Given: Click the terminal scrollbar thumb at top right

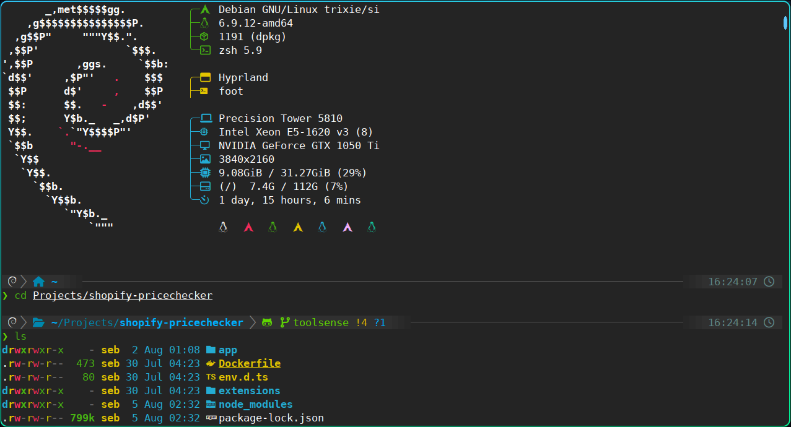Looking at the screenshot, I should tap(785, 24).
